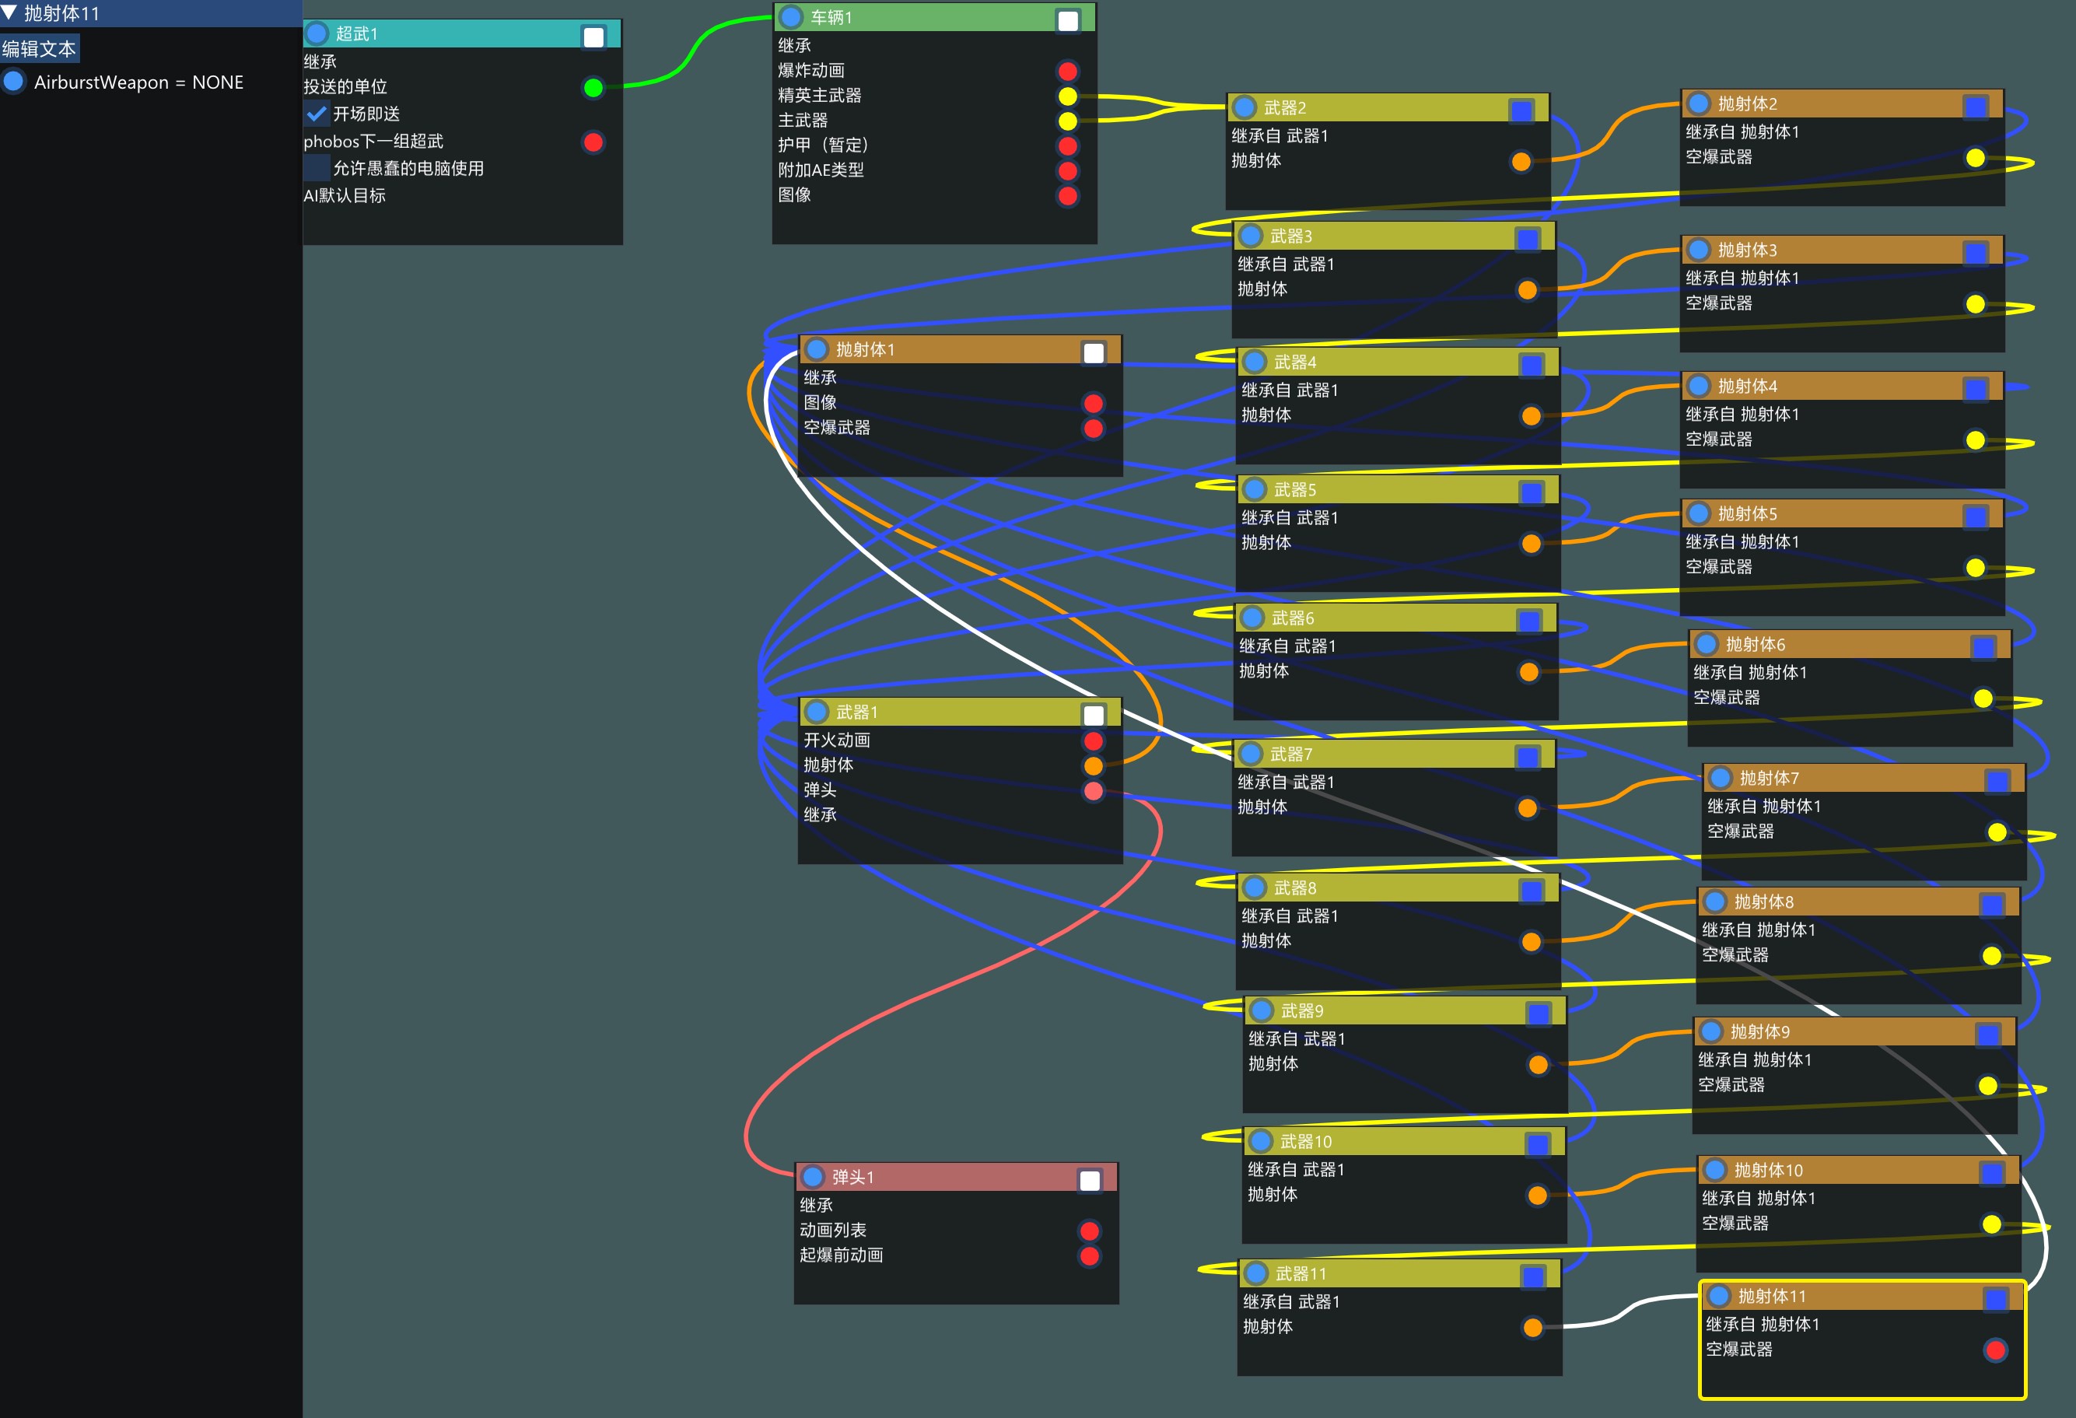Click the pink 弹头 pin on 武器1
This screenshot has width=2076, height=1418.
tap(1094, 791)
